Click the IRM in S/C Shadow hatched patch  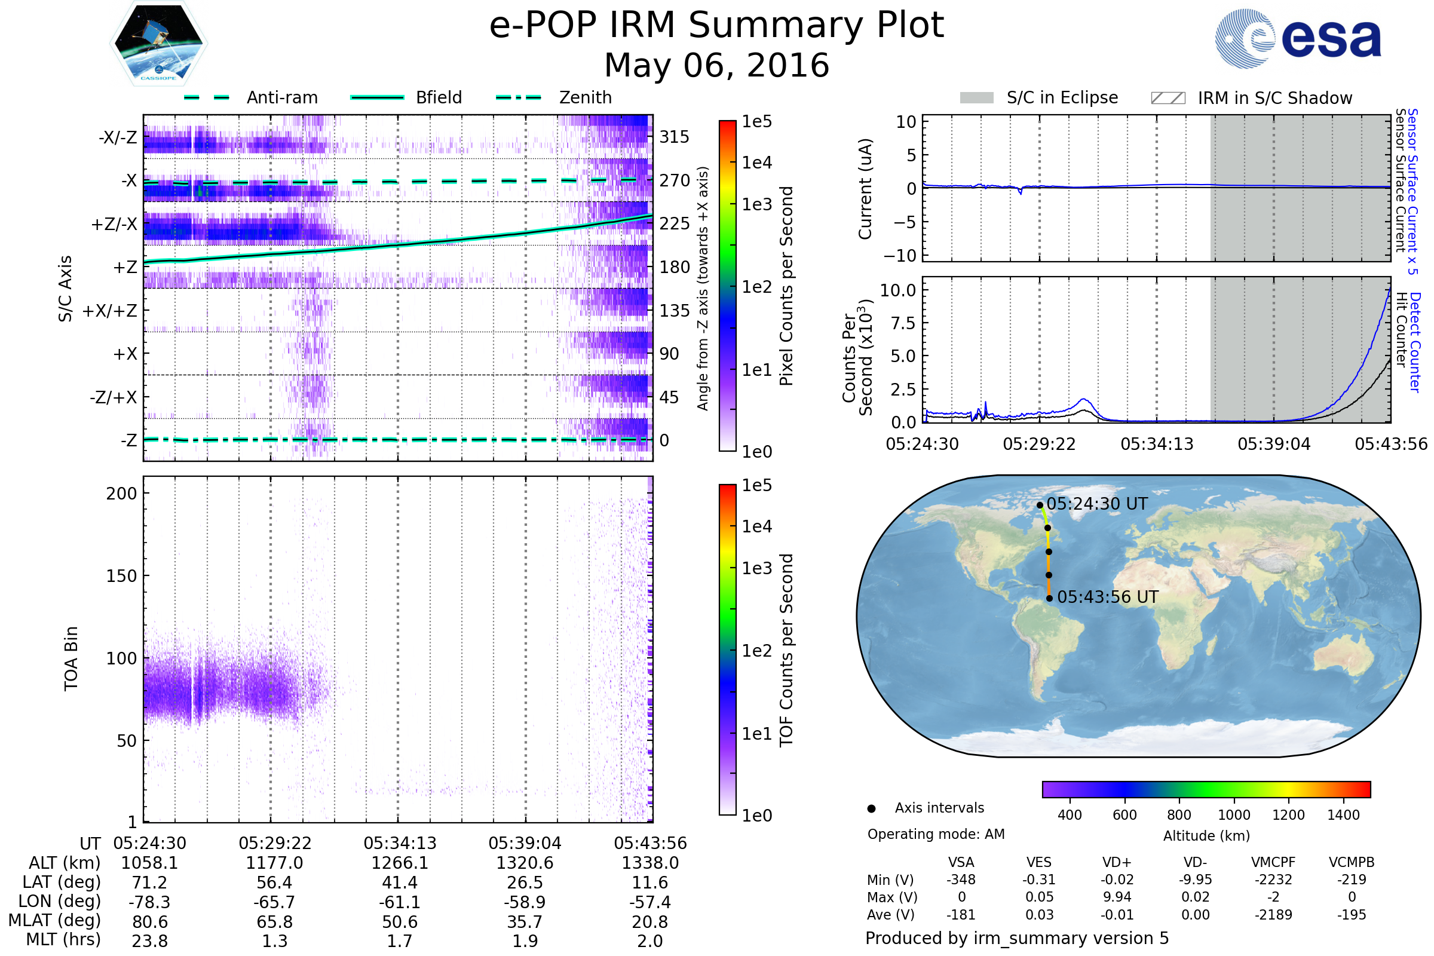coord(1168,98)
